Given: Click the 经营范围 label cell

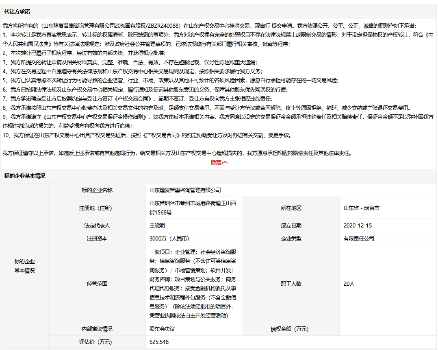Looking at the screenshot, I should [x=97, y=284].
